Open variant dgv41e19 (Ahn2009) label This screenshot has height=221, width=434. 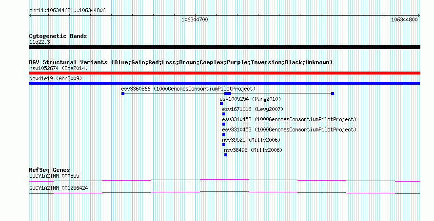(56, 78)
